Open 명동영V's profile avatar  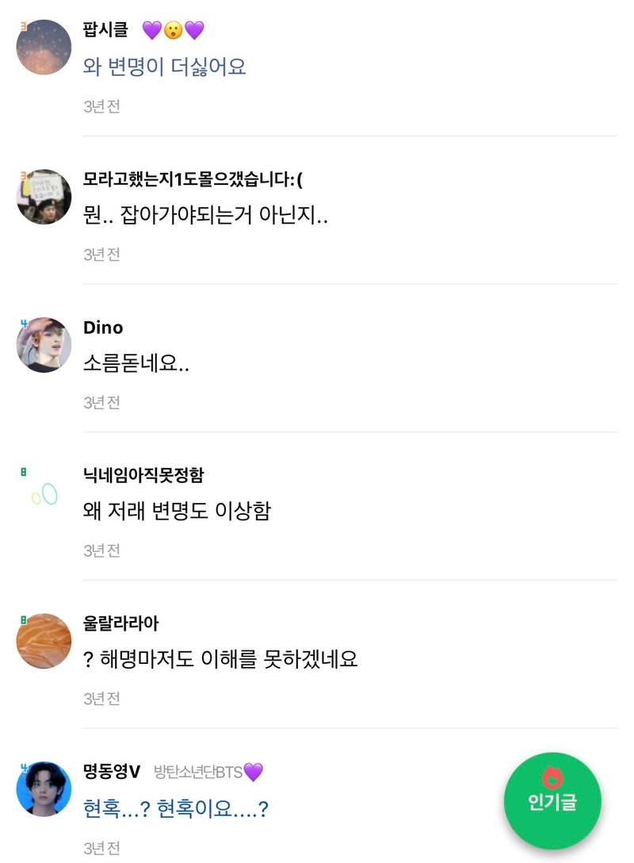[44, 789]
